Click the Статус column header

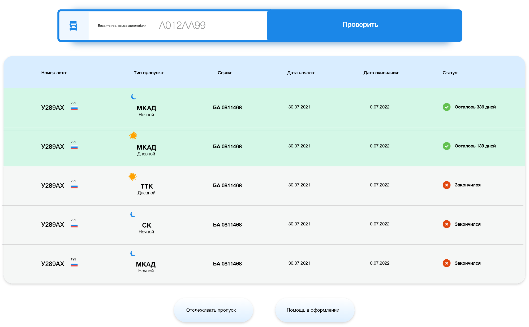point(450,73)
